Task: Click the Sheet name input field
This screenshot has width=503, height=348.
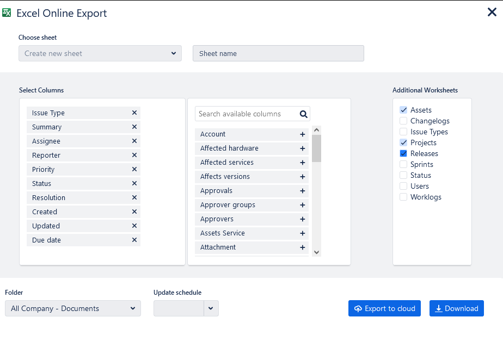Action: point(278,53)
